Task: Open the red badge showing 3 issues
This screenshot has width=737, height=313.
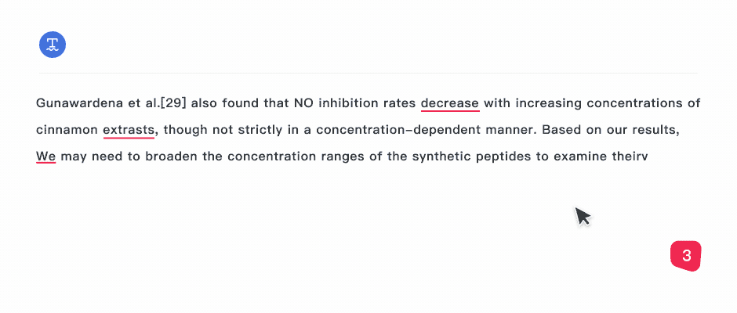Action: click(685, 256)
